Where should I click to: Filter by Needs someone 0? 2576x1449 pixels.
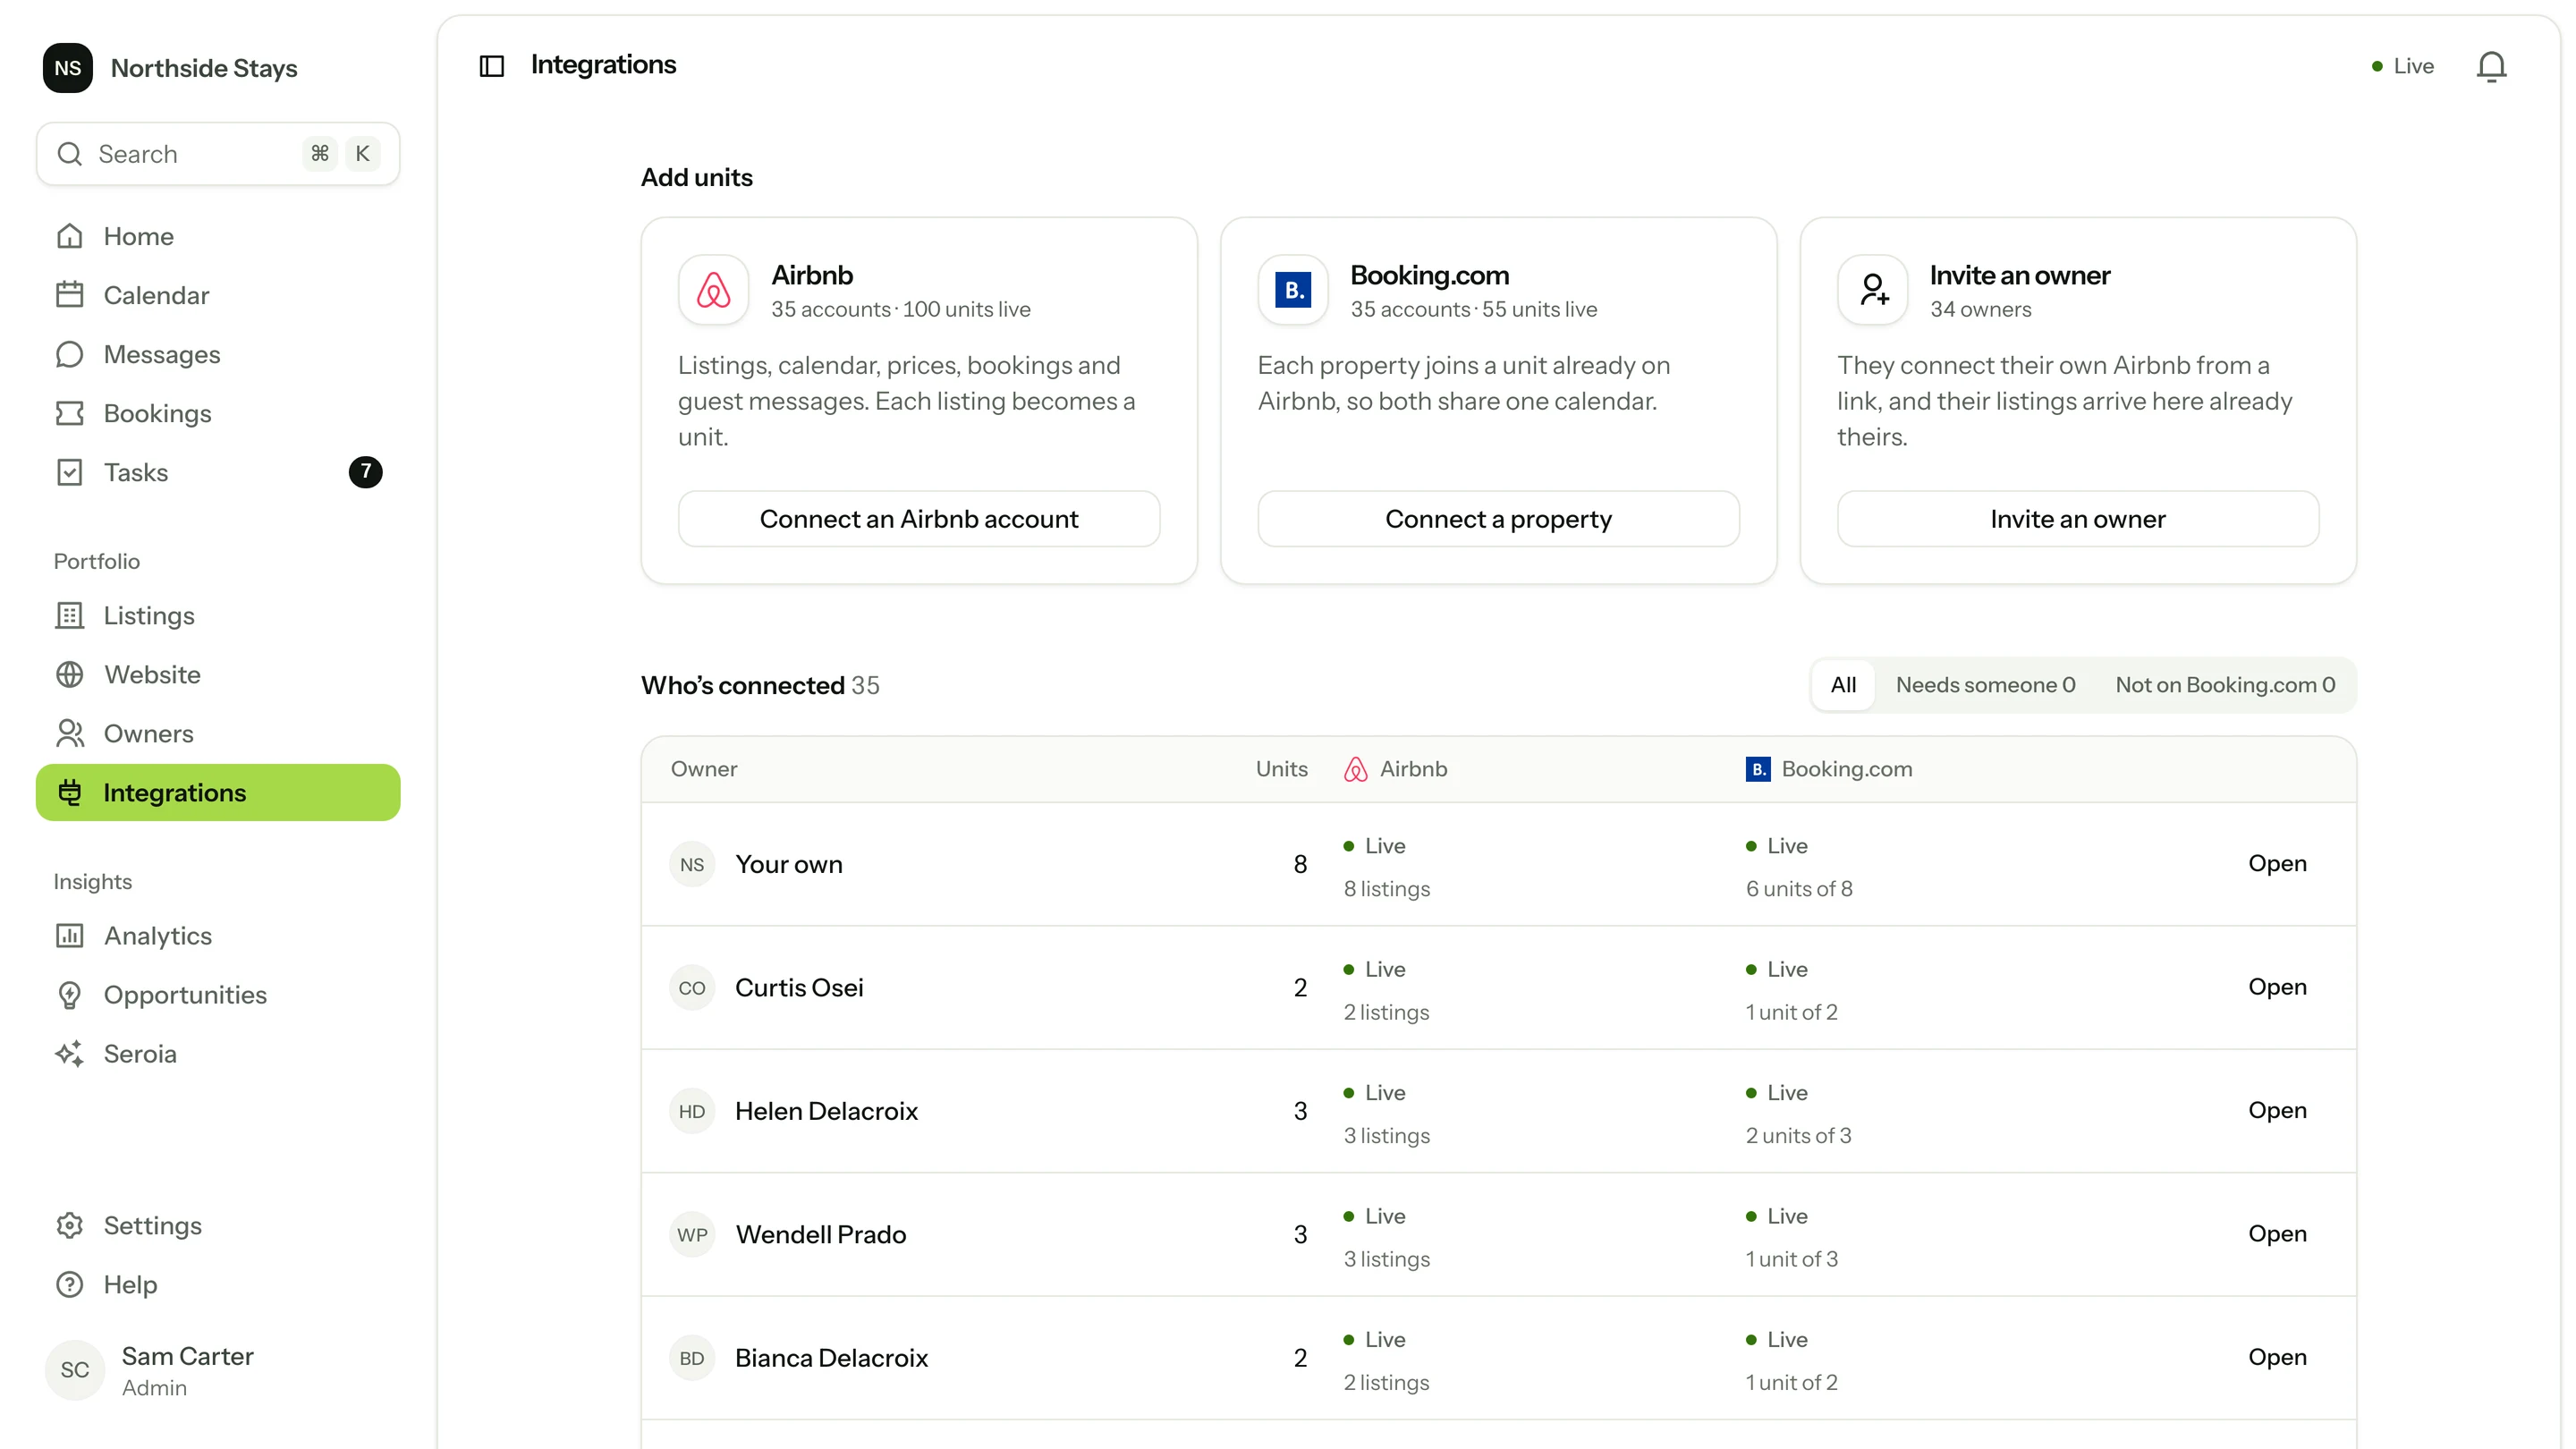(1985, 685)
